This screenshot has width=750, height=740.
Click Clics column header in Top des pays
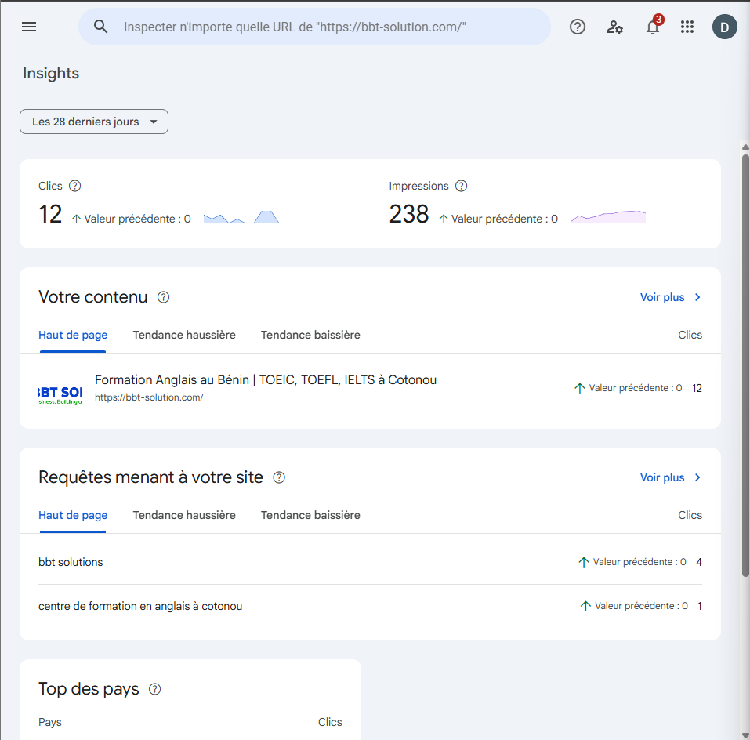click(x=330, y=722)
